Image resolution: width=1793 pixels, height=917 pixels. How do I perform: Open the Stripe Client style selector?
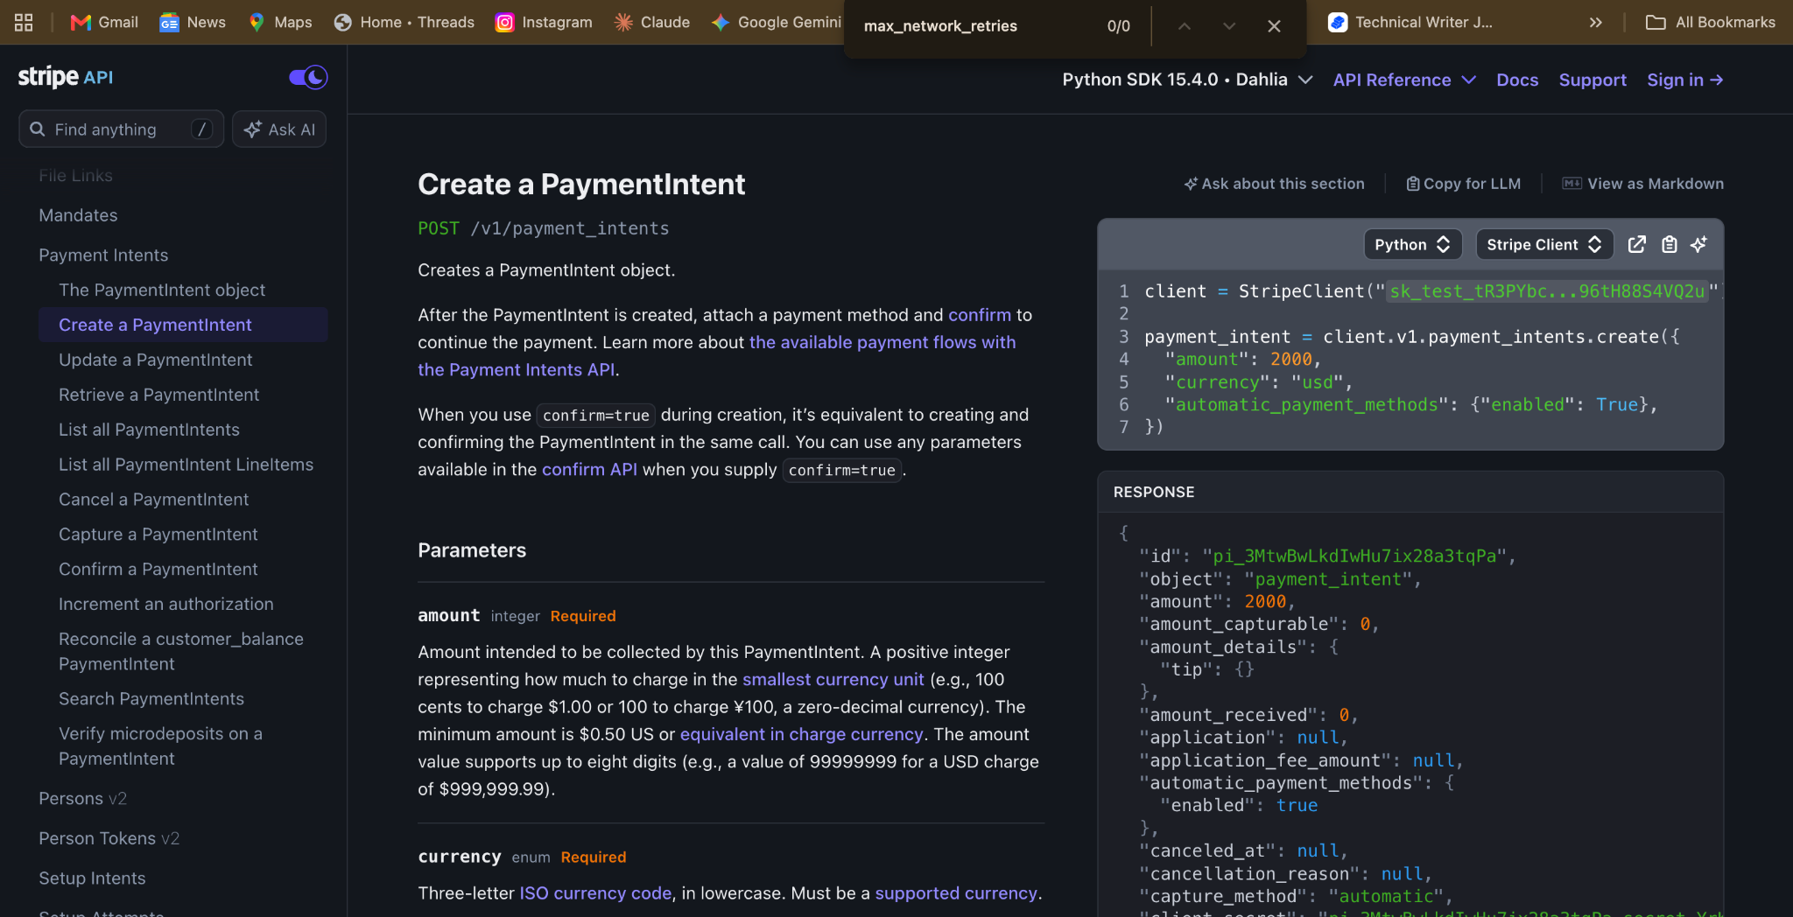tap(1544, 245)
